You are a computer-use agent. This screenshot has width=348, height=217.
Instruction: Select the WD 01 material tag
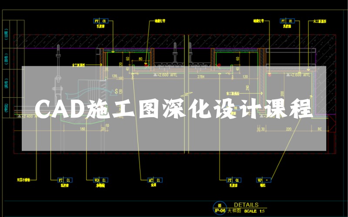coord(100,179)
